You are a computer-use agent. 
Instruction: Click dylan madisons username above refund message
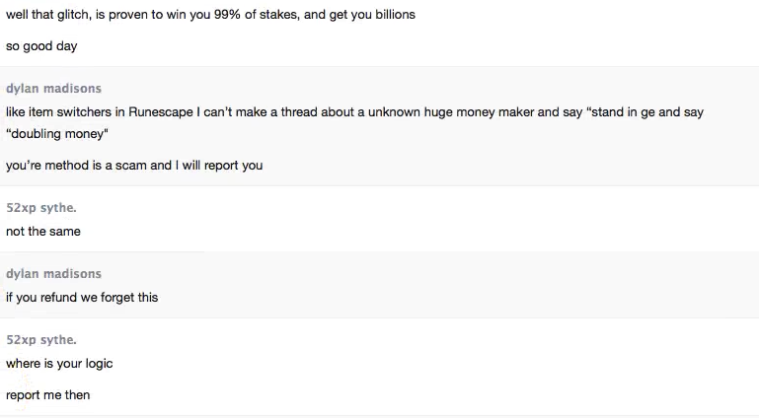tap(53, 274)
